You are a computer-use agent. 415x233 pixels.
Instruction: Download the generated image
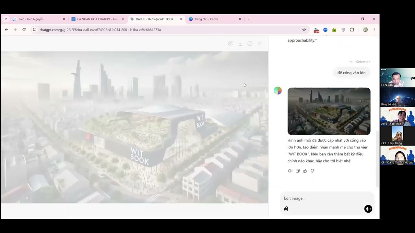240,43
